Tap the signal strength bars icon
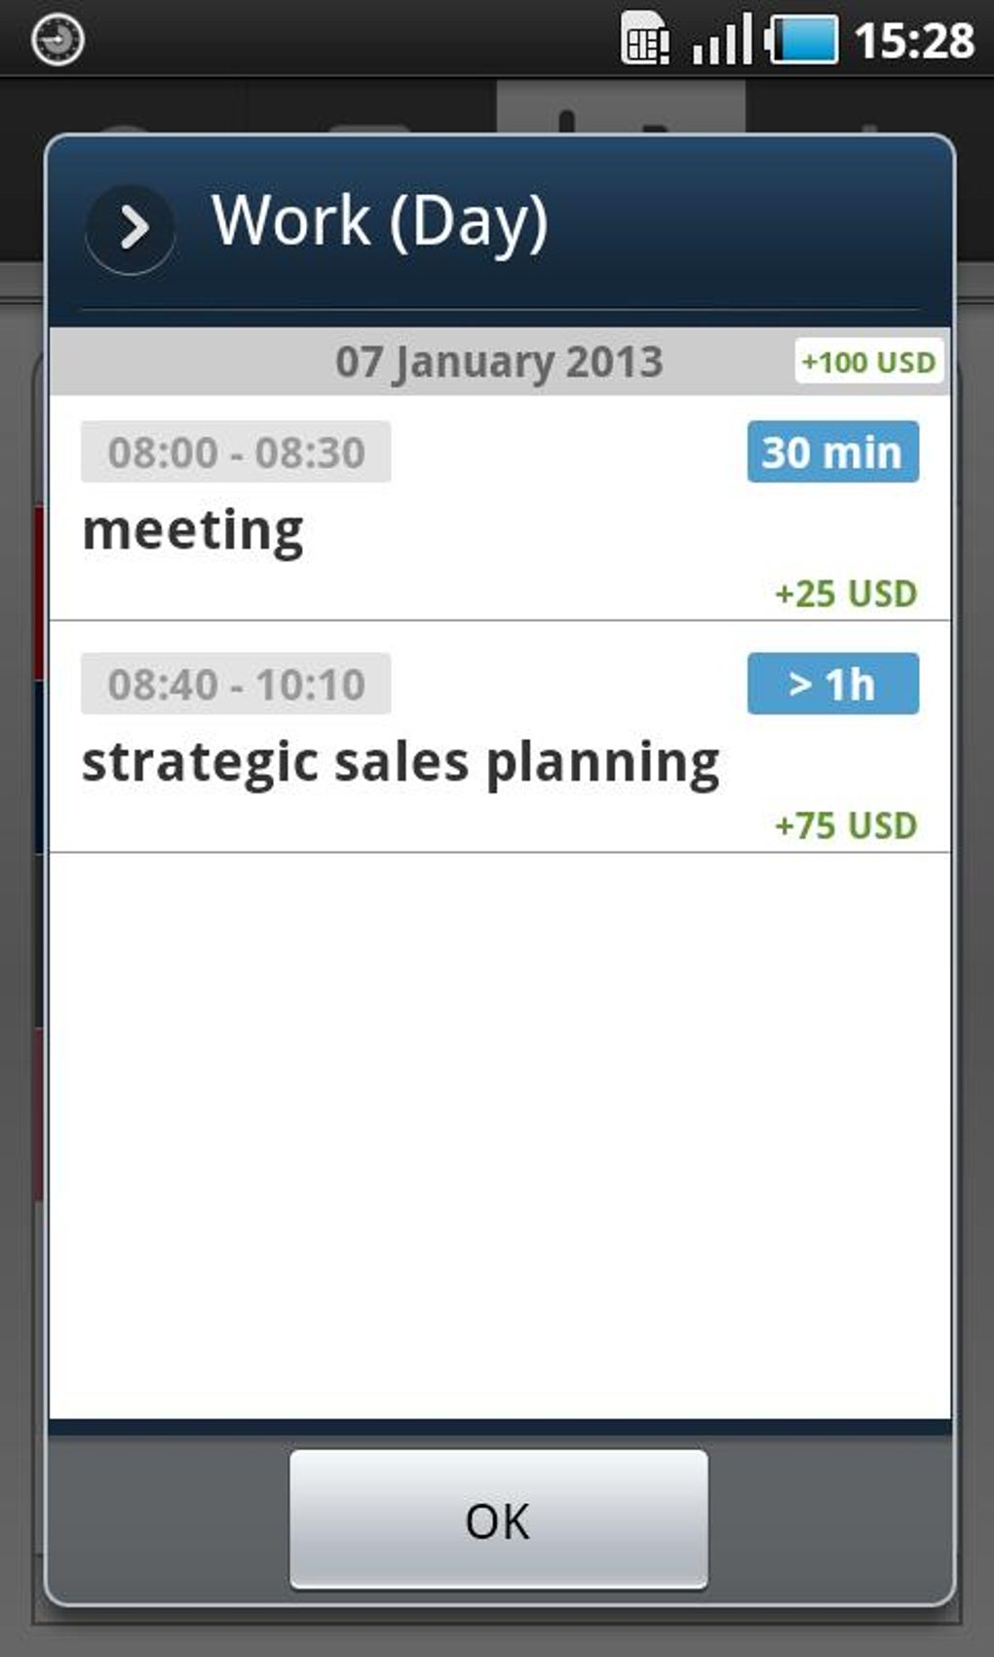This screenshot has height=1657, width=994. tap(721, 40)
